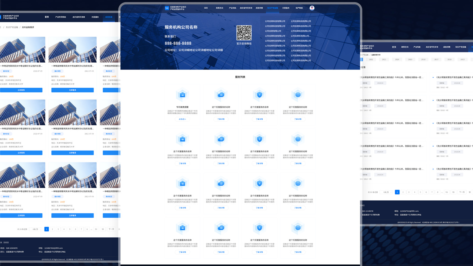This screenshot has width=473, height=266.
Task: Click 共99条记录 text in the left window
Action: click(22, 229)
